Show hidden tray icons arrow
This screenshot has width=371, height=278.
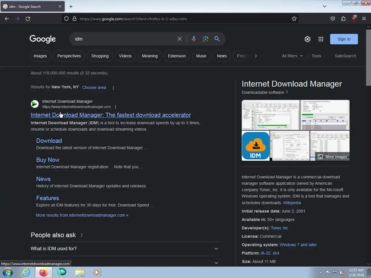click(321, 272)
